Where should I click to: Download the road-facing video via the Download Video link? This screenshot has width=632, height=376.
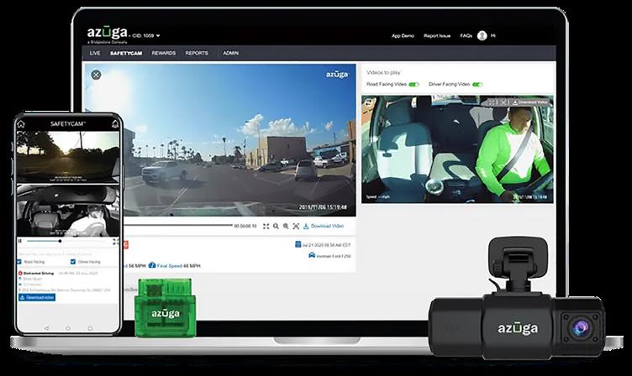(324, 227)
